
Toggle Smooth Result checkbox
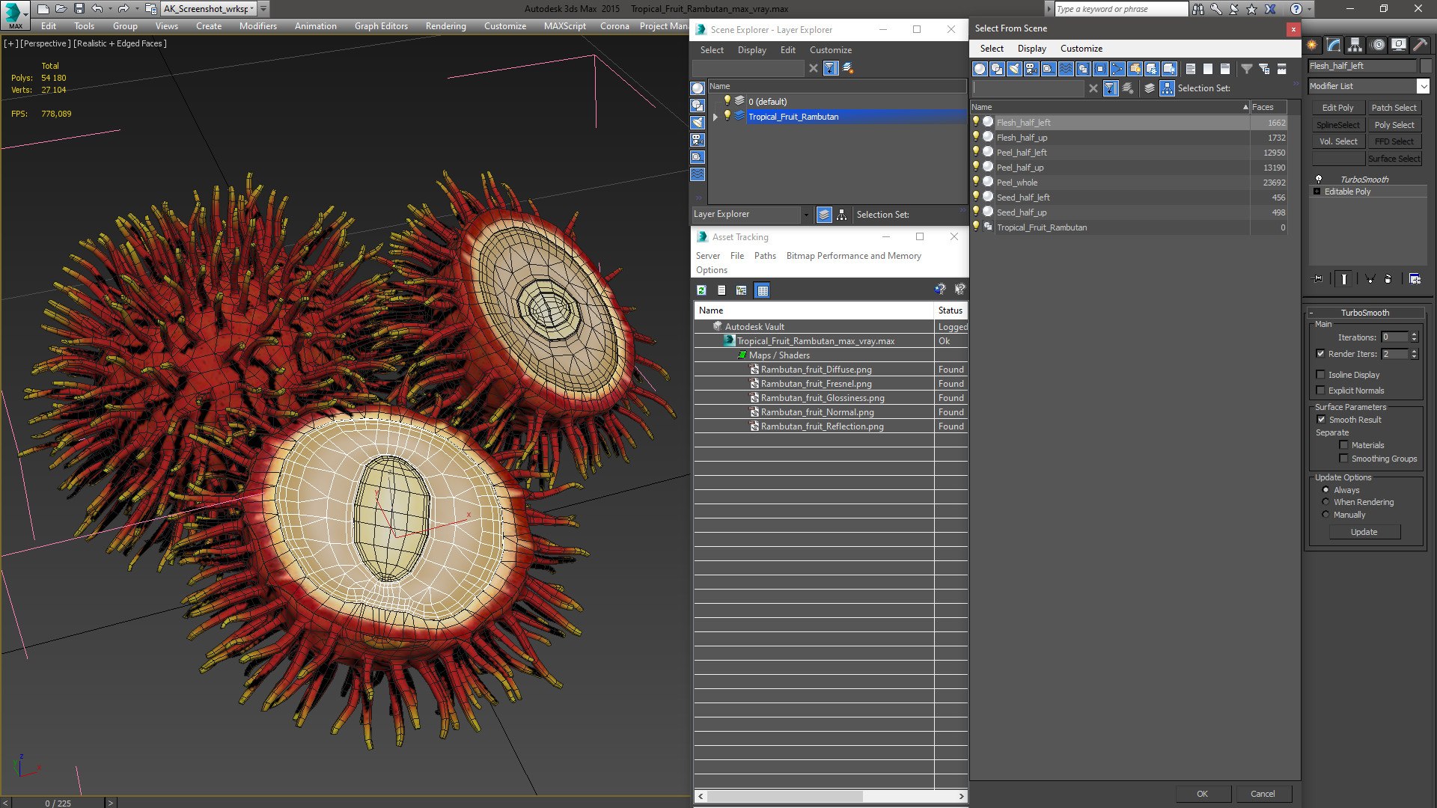(x=1321, y=420)
